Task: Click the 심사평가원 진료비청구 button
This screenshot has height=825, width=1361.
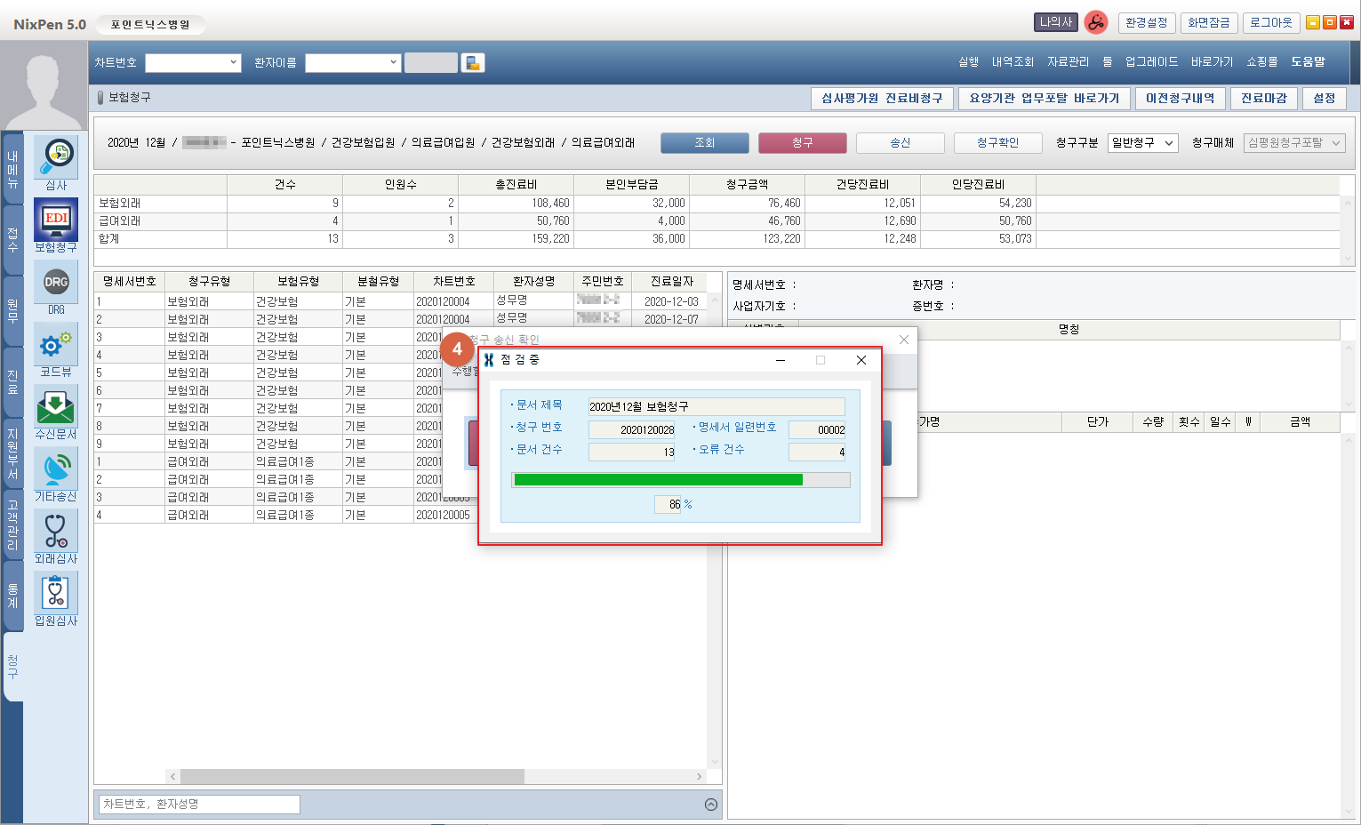Action: coord(881,99)
